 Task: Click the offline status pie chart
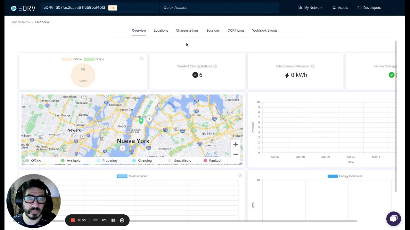83,75
